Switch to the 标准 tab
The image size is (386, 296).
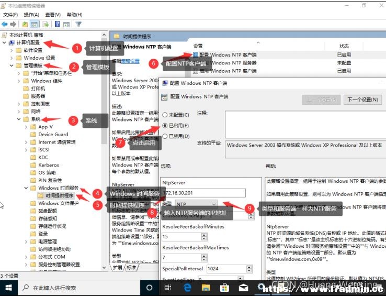(131, 267)
